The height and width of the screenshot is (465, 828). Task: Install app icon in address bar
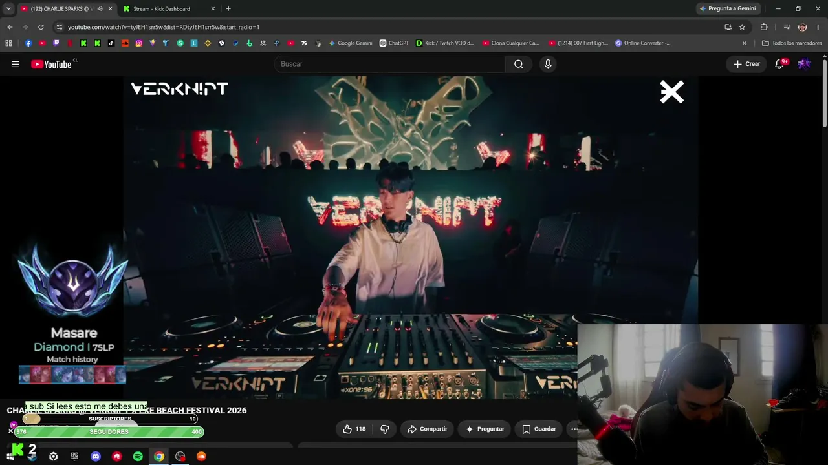point(728,27)
